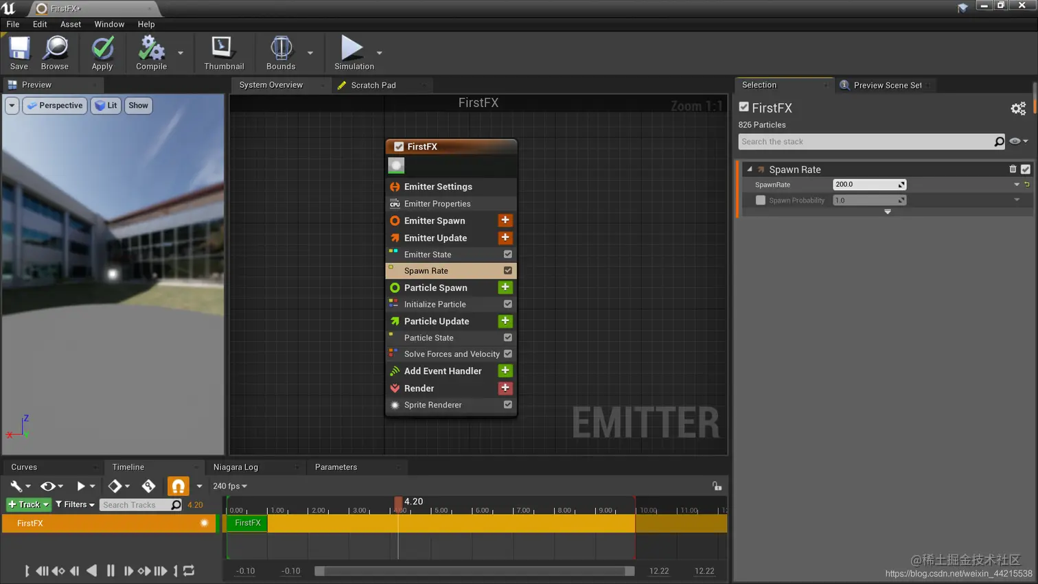The width and height of the screenshot is (1038, 584).
Task: Add a module to Particle Update
Action: [x=505, y=321]
